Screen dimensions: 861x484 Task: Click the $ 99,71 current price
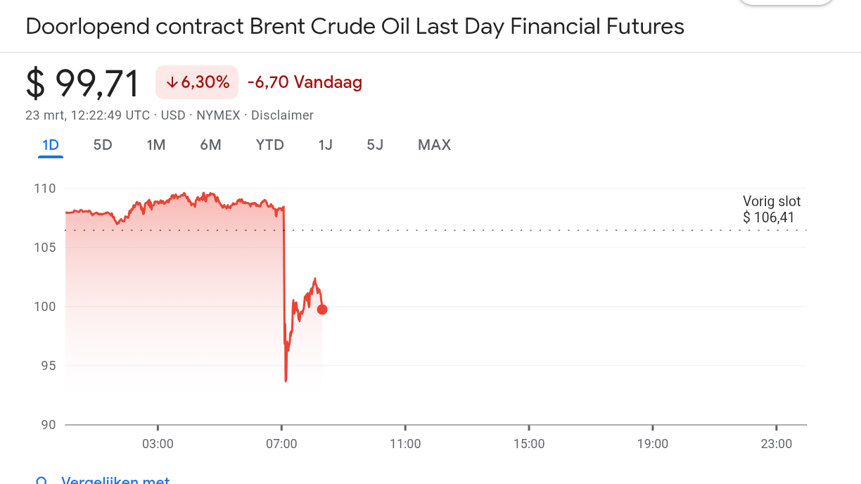(x=82, y=84)
